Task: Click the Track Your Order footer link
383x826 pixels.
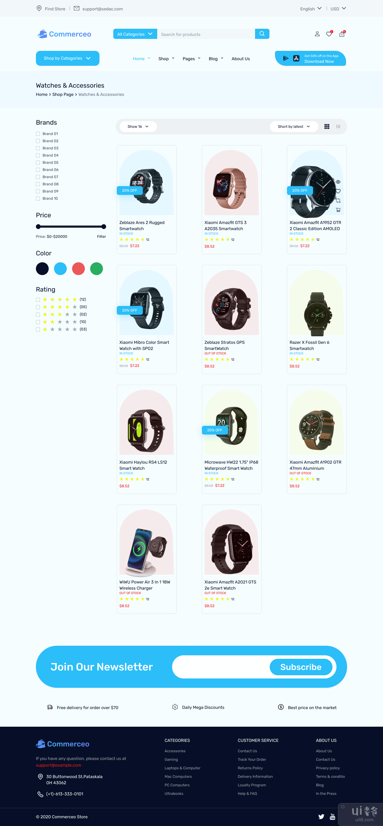Action: (x=252, y=760)
